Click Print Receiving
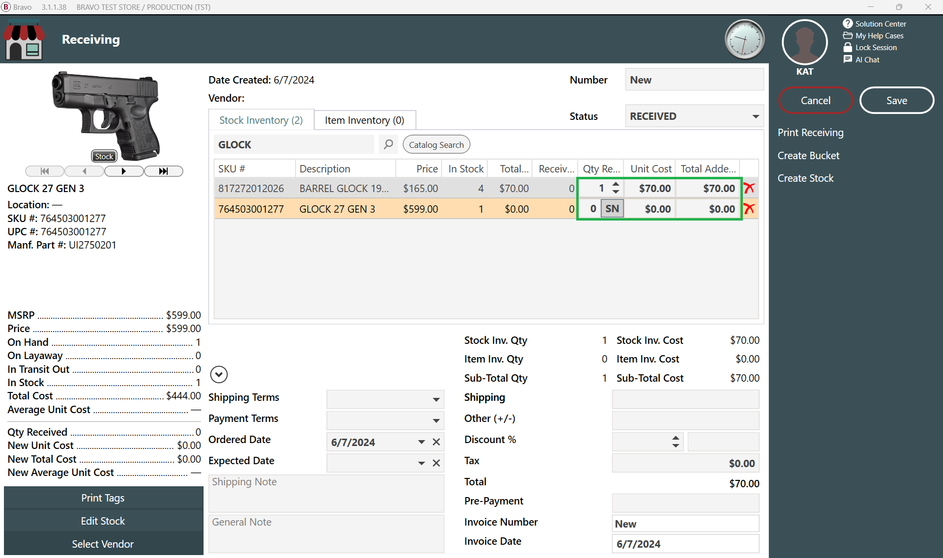 click(810, 133)
